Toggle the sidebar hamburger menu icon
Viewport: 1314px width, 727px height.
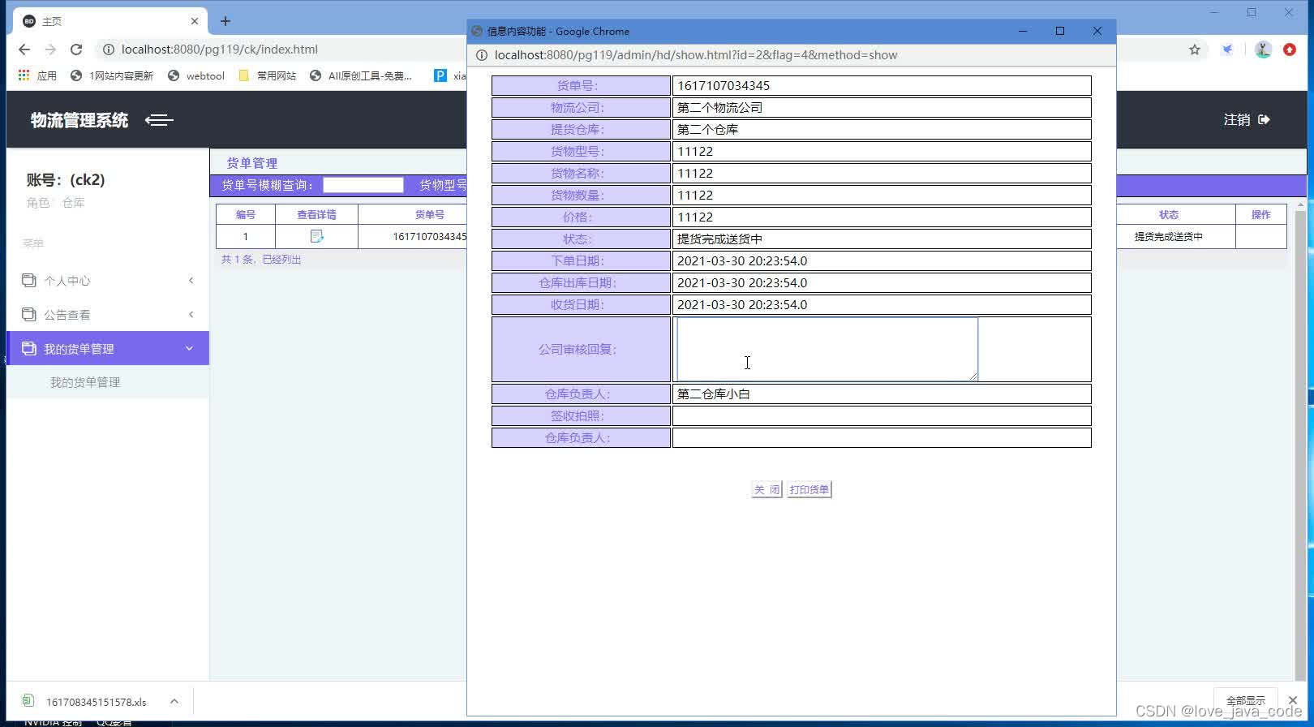(x=159, y=120)
